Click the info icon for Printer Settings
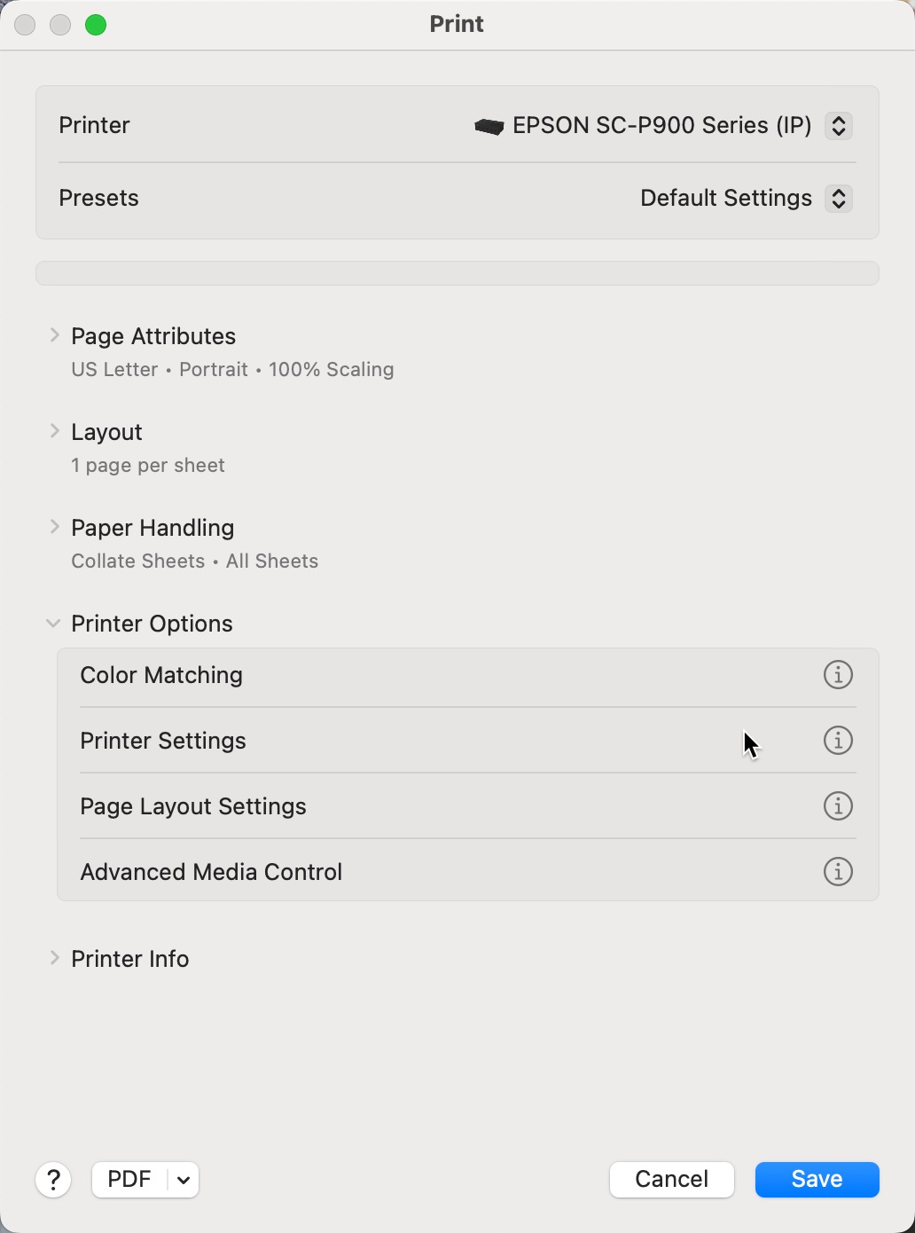The height and width of the screenshot is (1233, 915). [x=838, y=741]
